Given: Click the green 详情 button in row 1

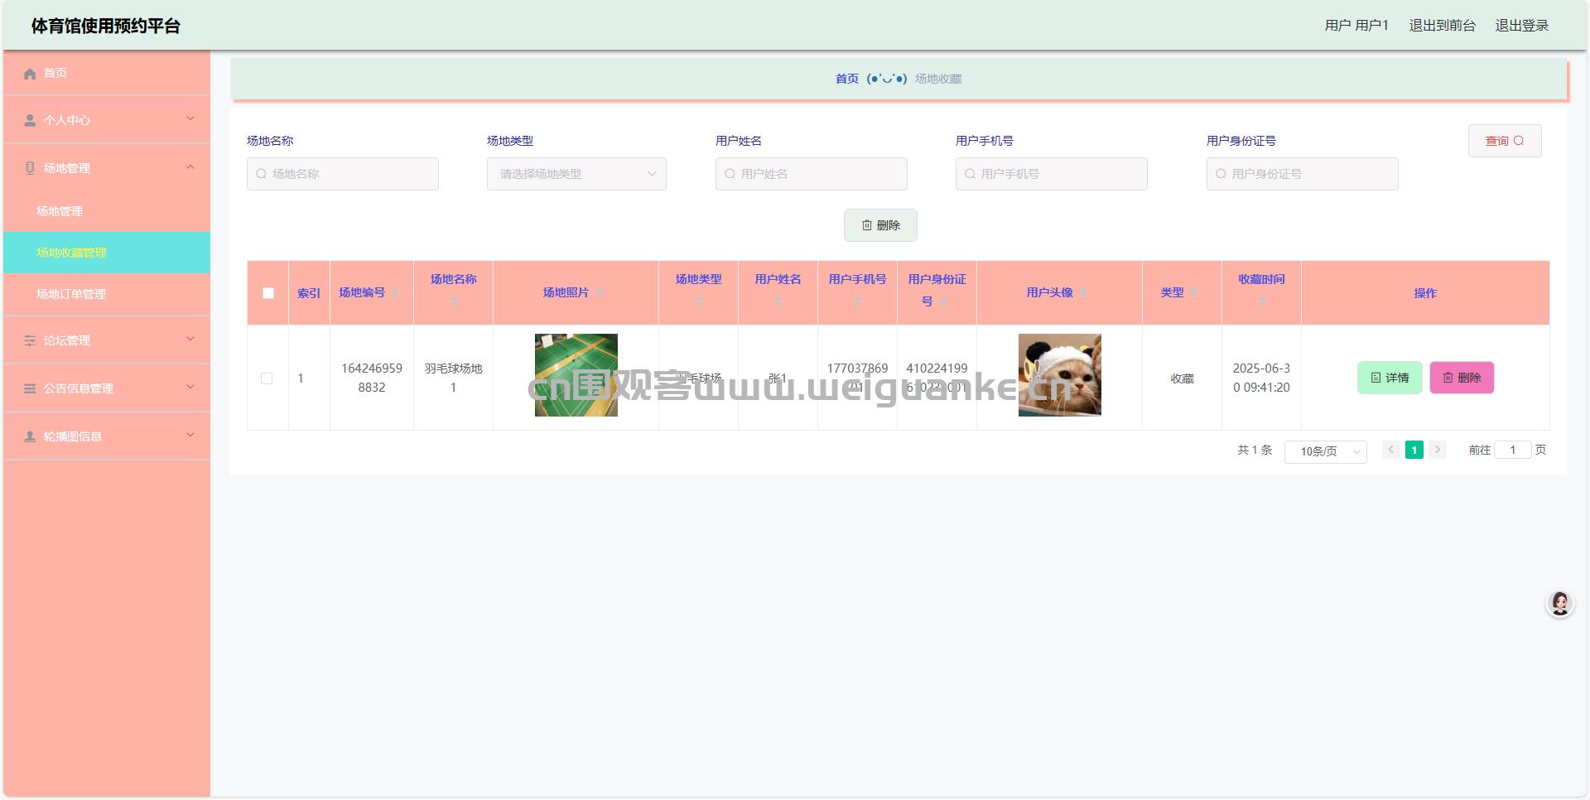Looking at the screenshot, I should [1390, 378].
